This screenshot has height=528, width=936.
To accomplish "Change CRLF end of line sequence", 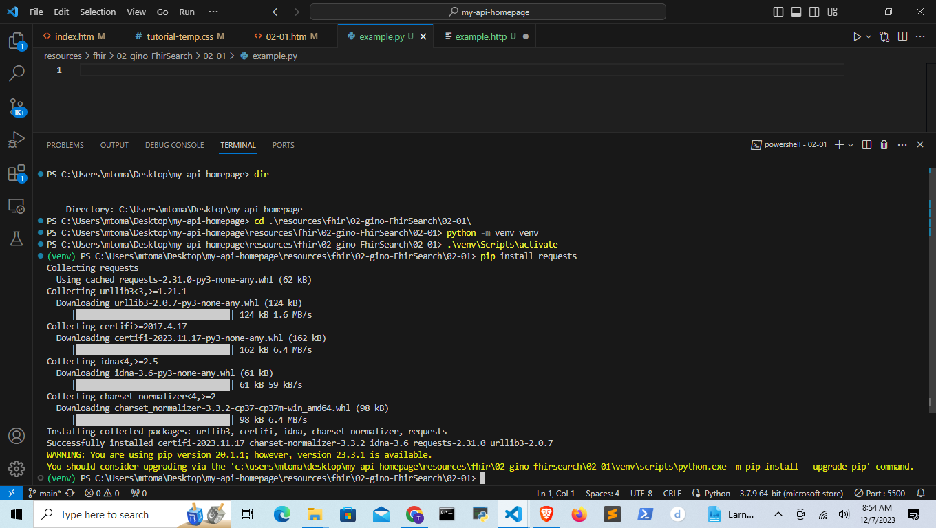I will click(x=672, y=493).
